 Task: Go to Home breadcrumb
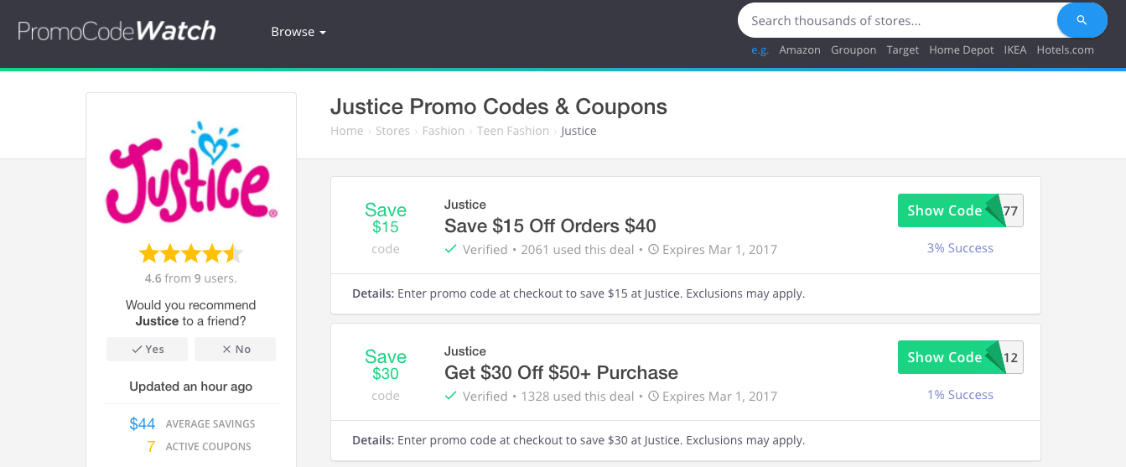346,131
